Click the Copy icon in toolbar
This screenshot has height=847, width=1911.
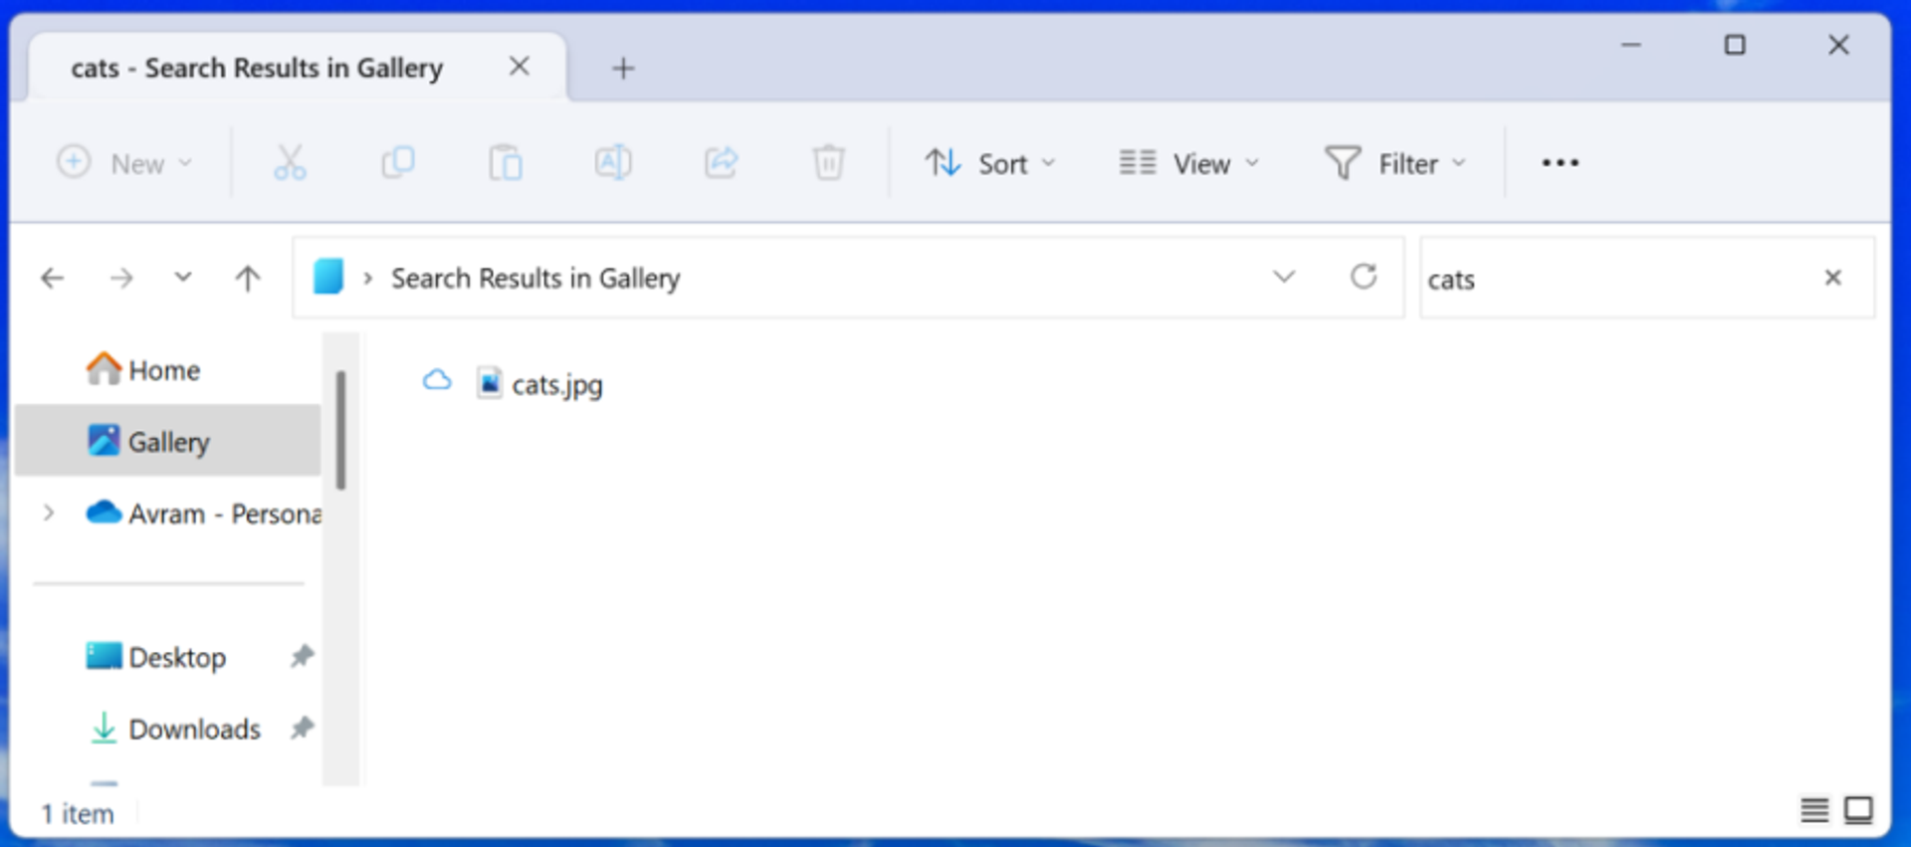[x=398, y=163]
